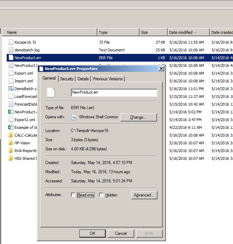Click the large file icon in Properties
233x244 pixels.
[x=51, y=93]
